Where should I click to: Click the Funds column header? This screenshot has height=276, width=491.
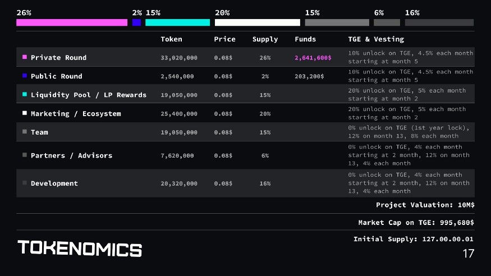(305, 39)
